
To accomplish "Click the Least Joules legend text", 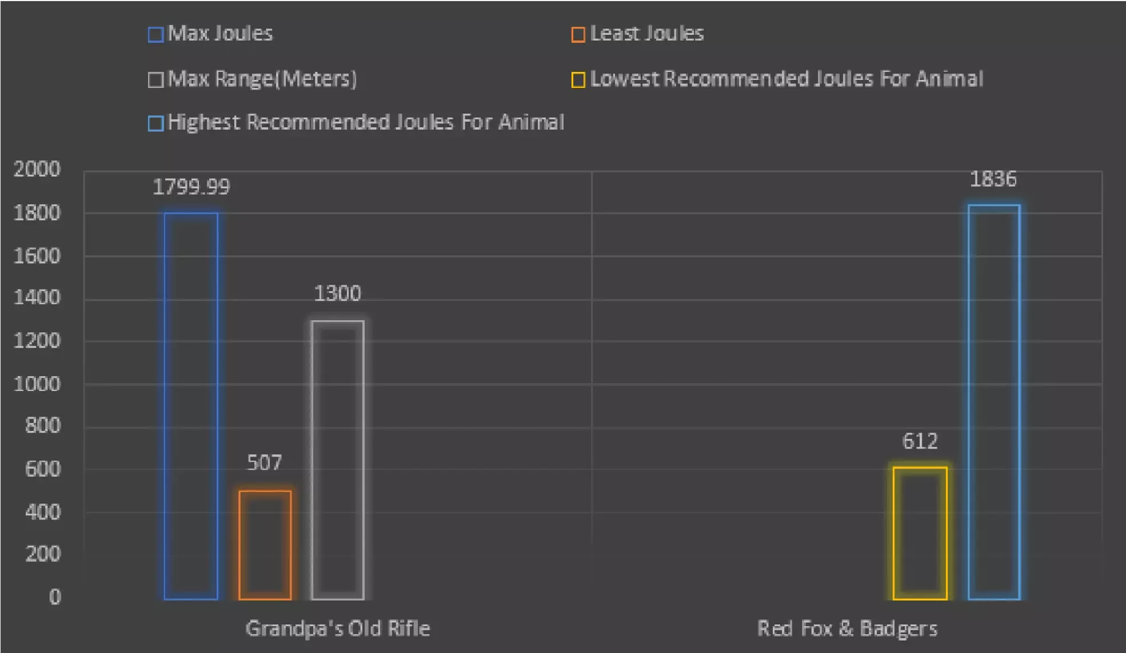I will click(646, 34).
